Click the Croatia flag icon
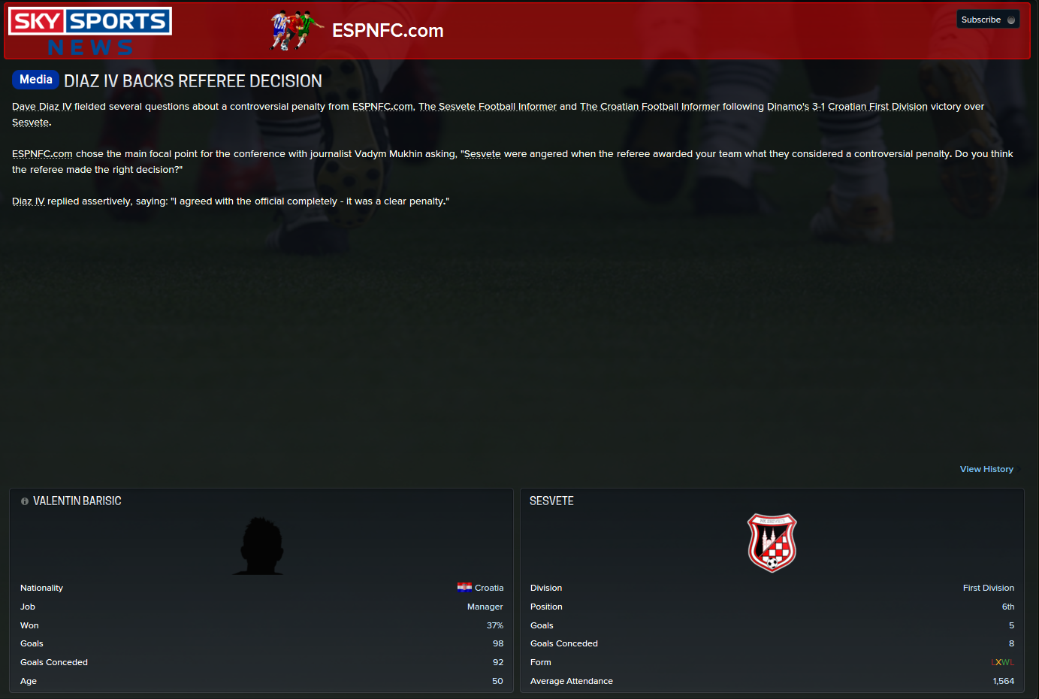 pyautogui.click(x=464, y=588)
